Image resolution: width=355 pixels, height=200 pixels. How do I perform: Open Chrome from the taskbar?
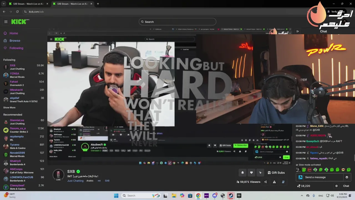click(198, 196)
